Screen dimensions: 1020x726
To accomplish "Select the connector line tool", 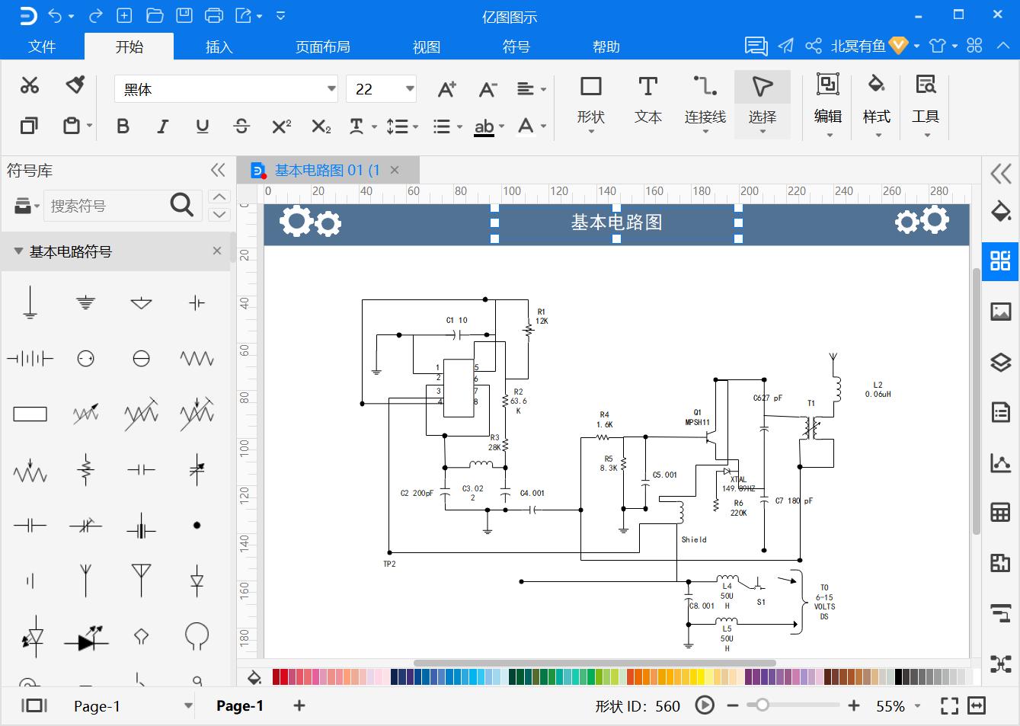I will coord(705,100).
